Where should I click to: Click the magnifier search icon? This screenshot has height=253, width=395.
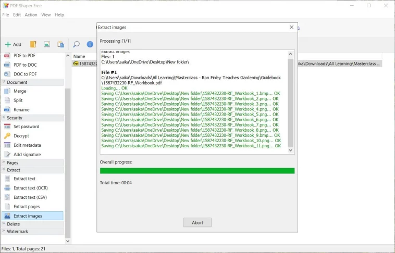tap(76, 44)
